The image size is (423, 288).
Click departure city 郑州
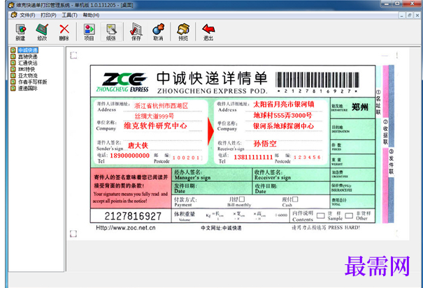point(359,107)
